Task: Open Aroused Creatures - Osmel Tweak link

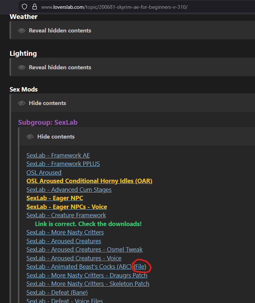Action: [85, 250]
